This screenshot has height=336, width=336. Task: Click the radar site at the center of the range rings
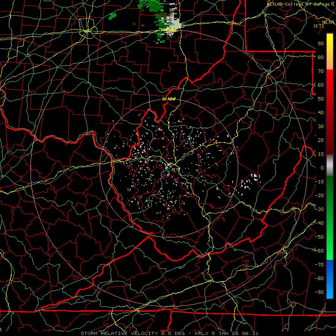tap(169, 168)
